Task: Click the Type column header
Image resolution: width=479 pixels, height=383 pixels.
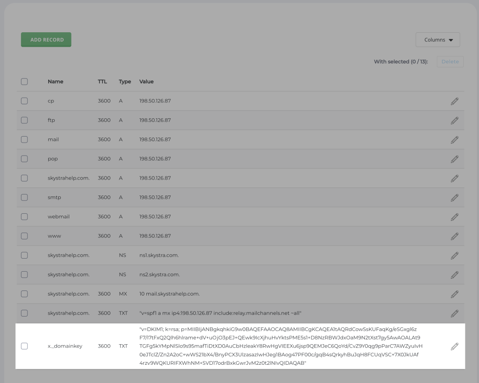Action: (124, 81)
